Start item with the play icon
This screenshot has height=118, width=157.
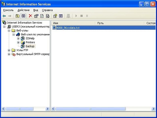tap(76, 16)
